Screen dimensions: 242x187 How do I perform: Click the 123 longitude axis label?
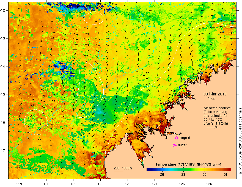[128, 184]
